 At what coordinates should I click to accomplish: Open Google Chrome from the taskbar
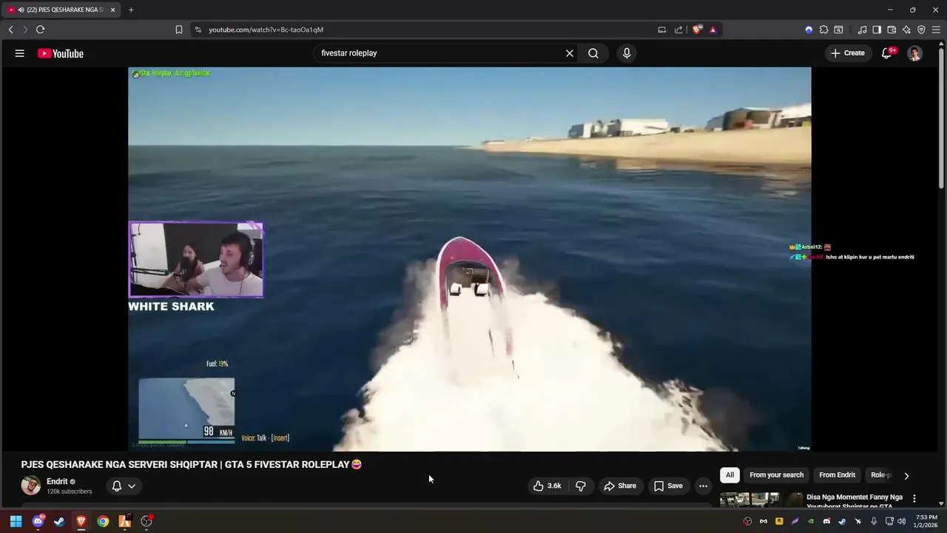coord(103,521)
